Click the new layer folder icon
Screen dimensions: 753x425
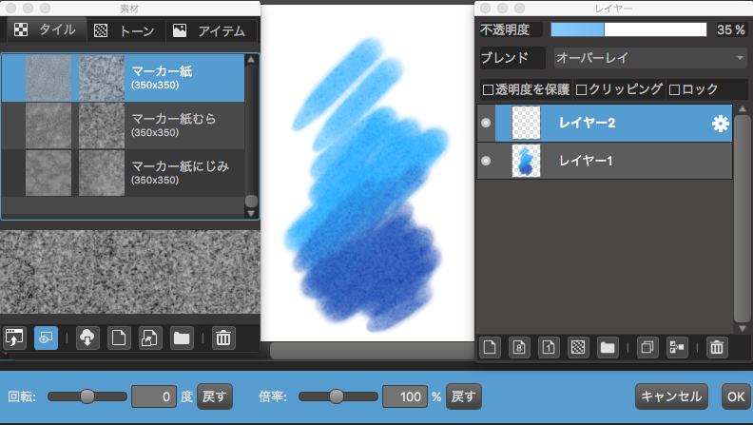pyautogui.click(x=608, y=347)
